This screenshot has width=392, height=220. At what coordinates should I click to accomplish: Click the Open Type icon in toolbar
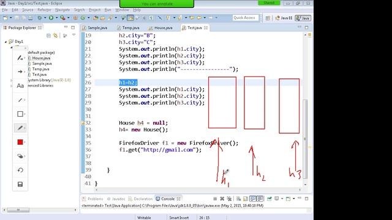(96, 18)
